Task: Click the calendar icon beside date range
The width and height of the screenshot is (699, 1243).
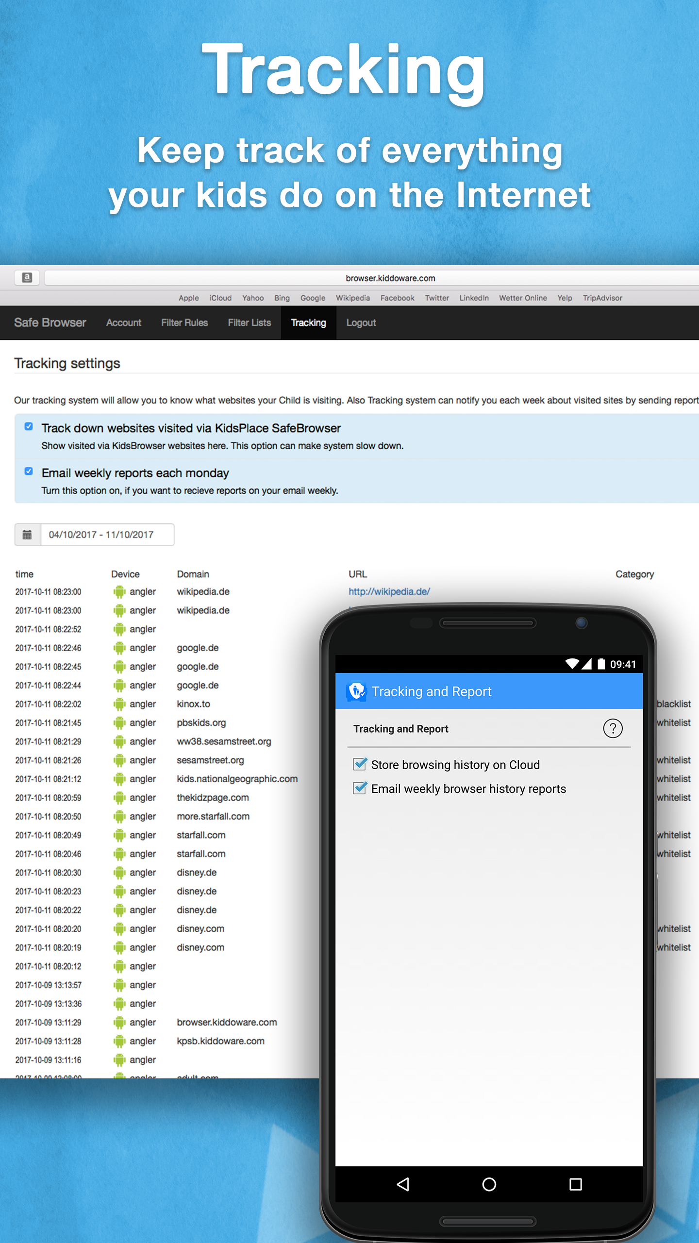Action: click(x=28, y=535)
